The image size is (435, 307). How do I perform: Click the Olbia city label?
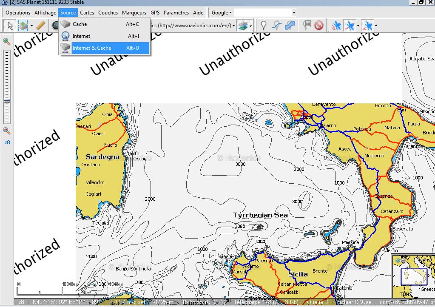107,114
